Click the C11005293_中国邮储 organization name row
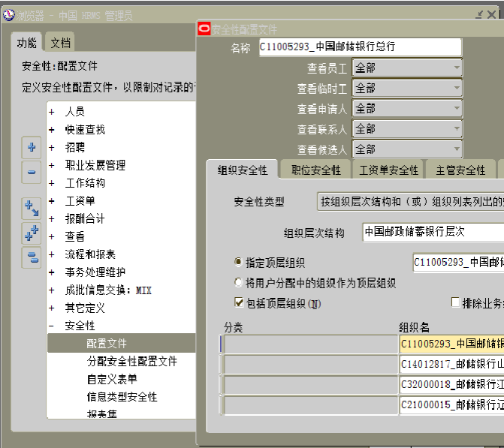504x448 pixels. [x=451, y=344]
